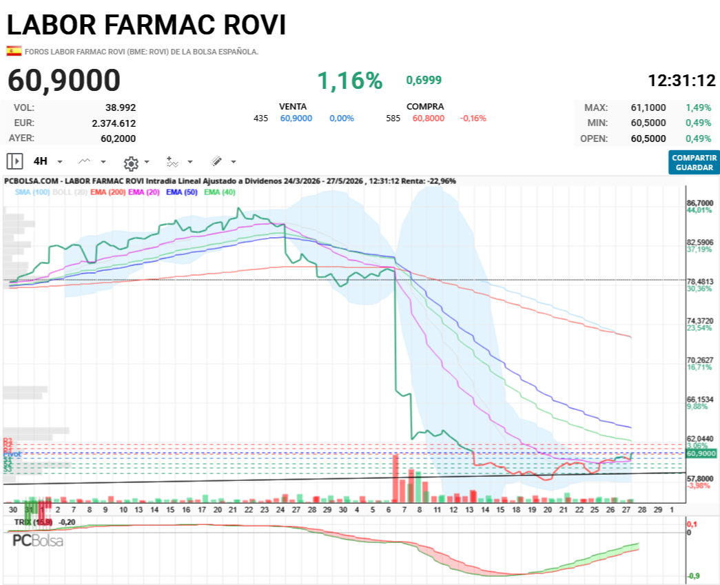Toggle the side panel expand icon

point(14,161)
